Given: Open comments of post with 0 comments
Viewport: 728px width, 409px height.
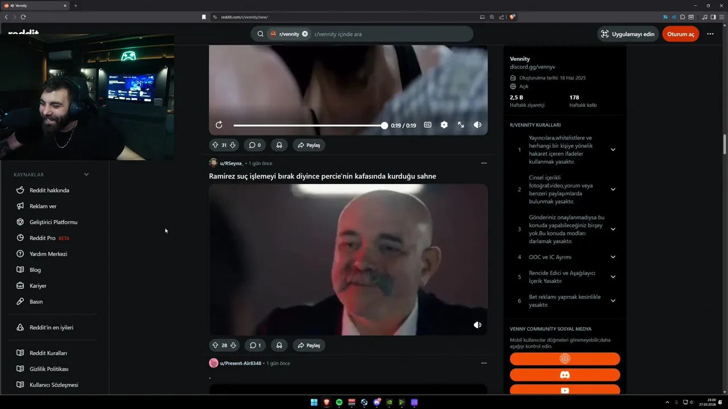Looking at the screenshot, I should tap(255, 145).
